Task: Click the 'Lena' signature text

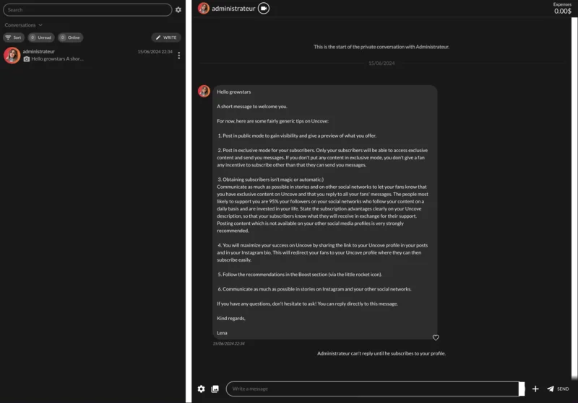Action: point(222,333)
